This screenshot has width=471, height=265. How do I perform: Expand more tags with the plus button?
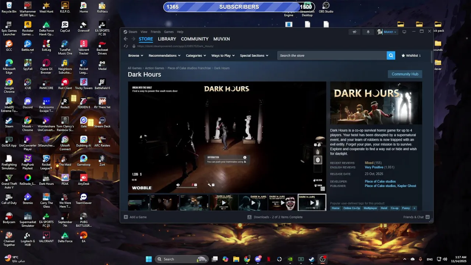coord(414,208)
